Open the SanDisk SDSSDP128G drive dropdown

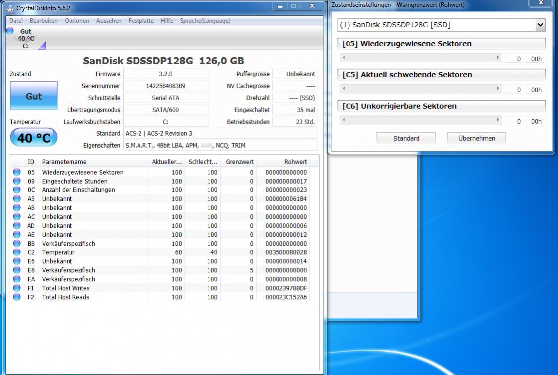pyautogui.click(x=540, y=25)
